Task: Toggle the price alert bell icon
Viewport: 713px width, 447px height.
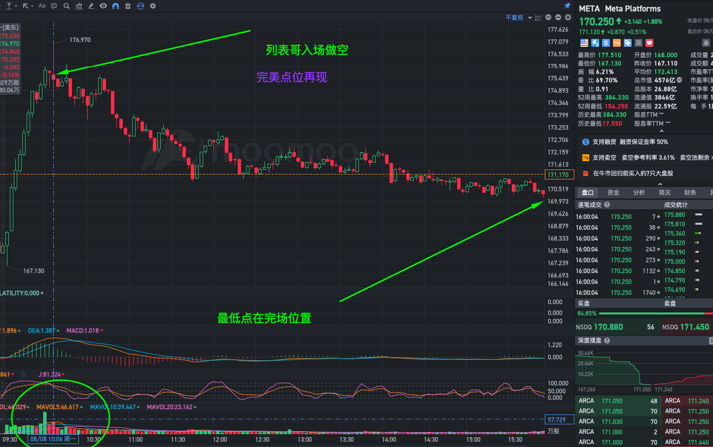Action: coord(706,43)
